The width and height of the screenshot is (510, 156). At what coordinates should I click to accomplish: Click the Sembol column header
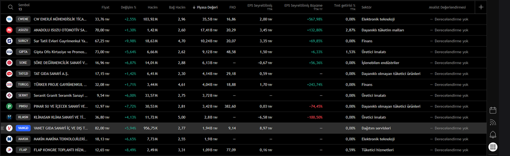click(x=24, y=5)
